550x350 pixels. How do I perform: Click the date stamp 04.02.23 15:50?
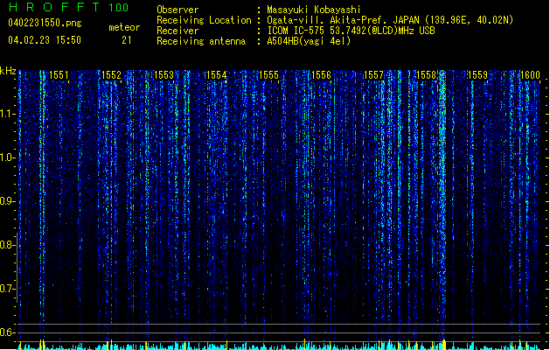click(x=45, y=40)
